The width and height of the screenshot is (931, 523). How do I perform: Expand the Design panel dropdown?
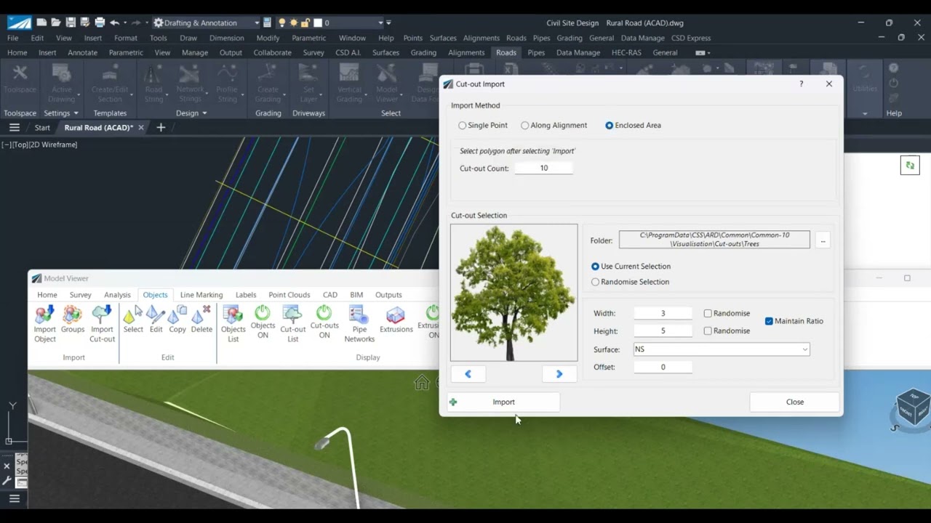click(x=191, y=113)
